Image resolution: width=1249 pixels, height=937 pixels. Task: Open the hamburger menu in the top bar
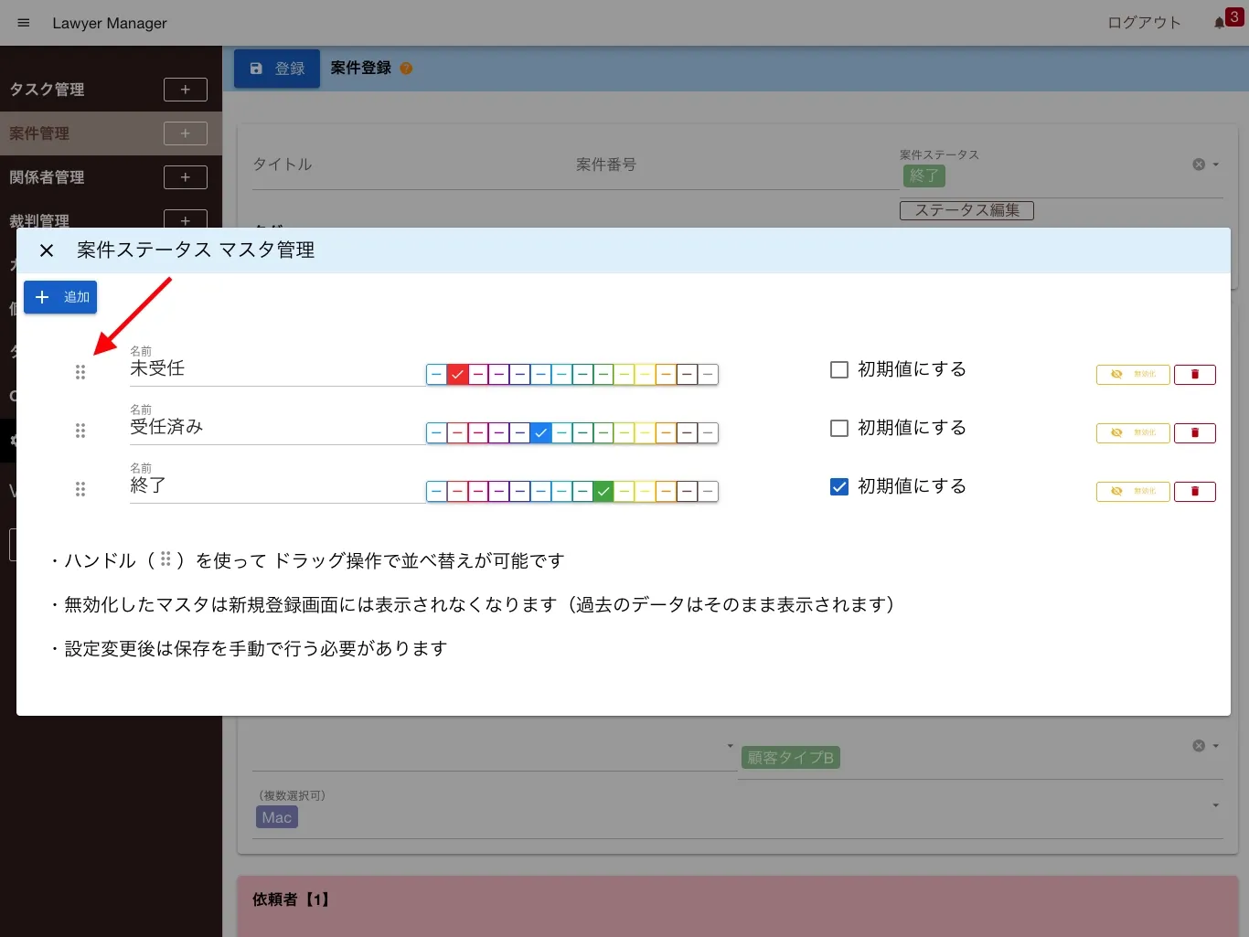[x=24, y=23]
